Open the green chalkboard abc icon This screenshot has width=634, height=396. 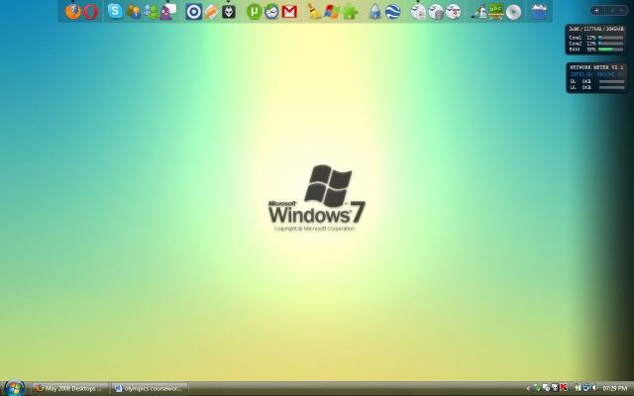[495, 11]
